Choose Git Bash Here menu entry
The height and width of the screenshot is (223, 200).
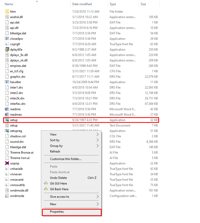tap(71, 189)
